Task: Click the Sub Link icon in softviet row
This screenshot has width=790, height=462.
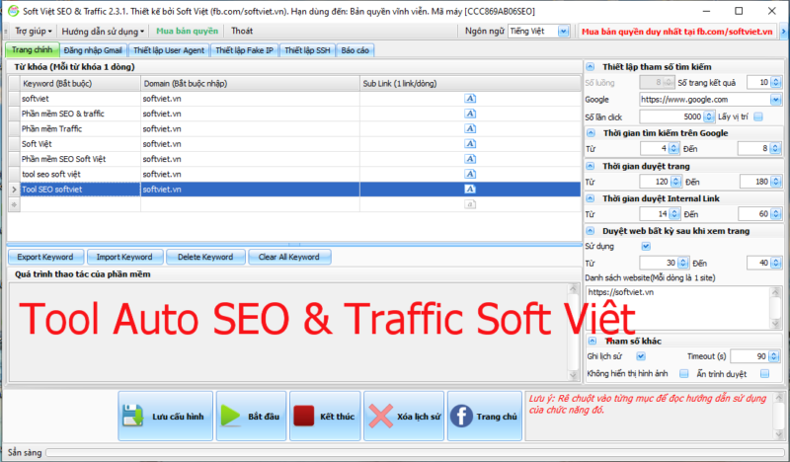Action: pyautogui.click(x=470, y=99)
